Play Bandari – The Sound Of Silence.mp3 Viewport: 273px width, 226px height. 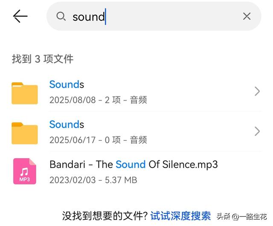pos(134,164)
